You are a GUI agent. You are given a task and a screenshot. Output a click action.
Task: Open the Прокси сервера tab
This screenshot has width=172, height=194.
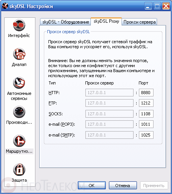pos(139,22)
